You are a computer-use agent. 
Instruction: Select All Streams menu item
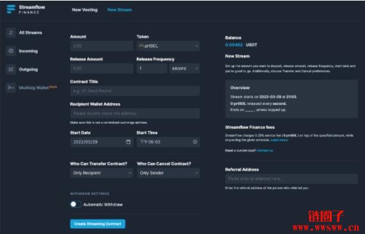(31, 33)
